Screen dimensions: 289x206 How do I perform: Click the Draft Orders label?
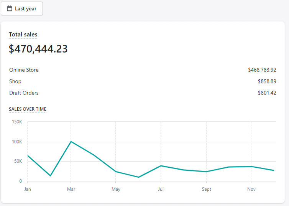[24, 93]
